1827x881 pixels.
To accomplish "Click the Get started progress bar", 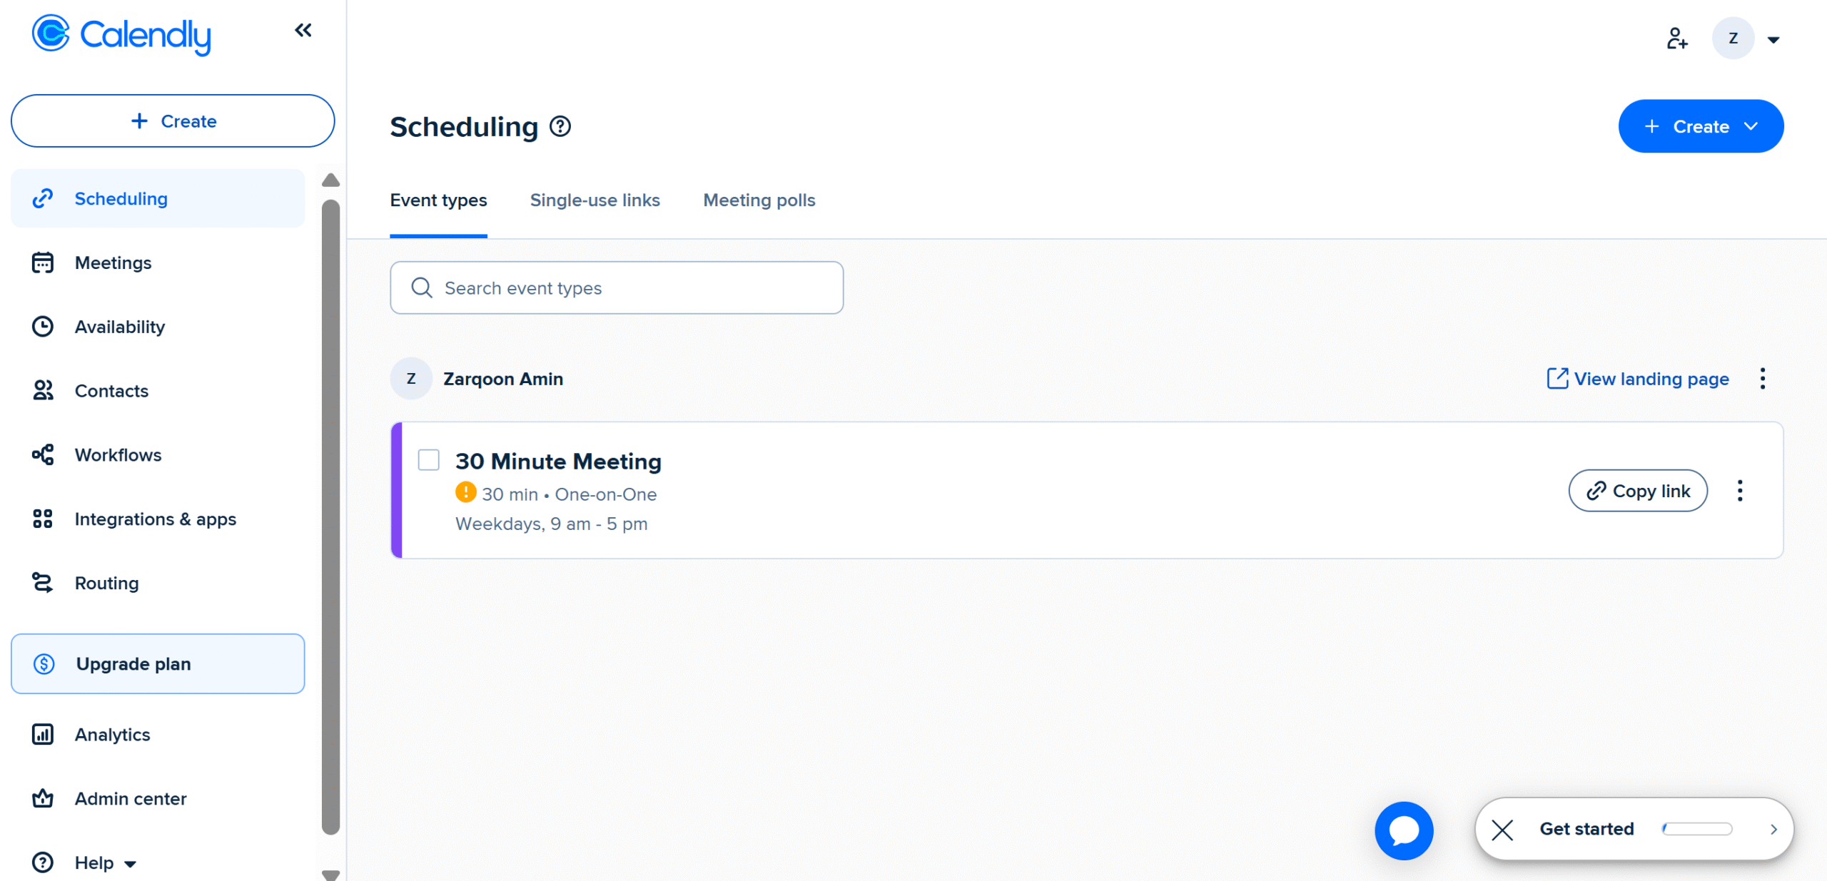I will pyautogui.click(x=1697, y=829).
